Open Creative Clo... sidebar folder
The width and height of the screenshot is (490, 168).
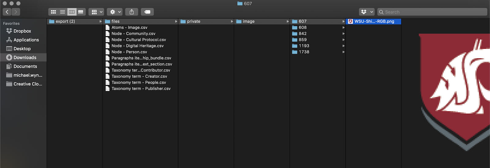coord(23,84)
